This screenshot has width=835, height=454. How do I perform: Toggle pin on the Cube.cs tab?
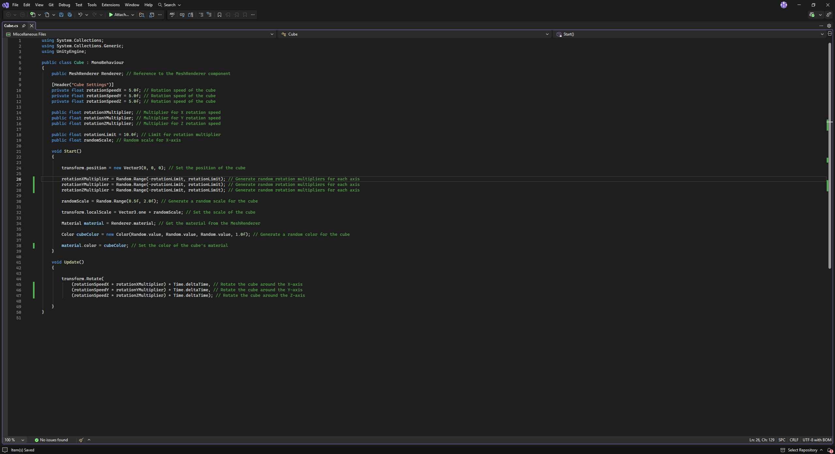(x=24, y=26)
